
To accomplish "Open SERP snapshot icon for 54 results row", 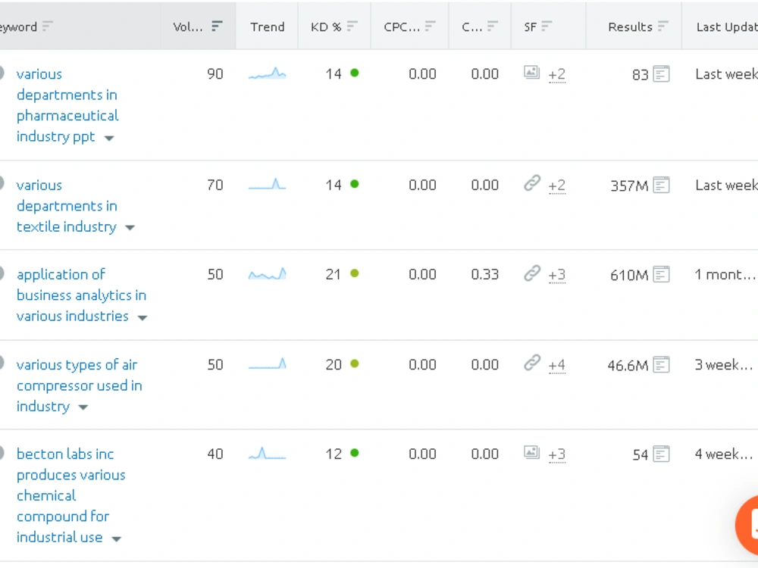I will (661, 454).
